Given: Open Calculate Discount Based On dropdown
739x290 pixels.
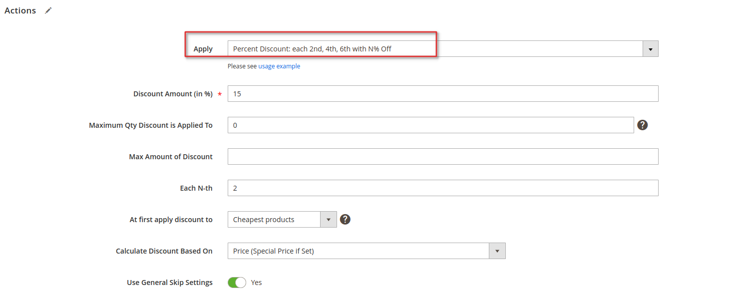Looking at the screenshot, I should [x=367, y=251].
